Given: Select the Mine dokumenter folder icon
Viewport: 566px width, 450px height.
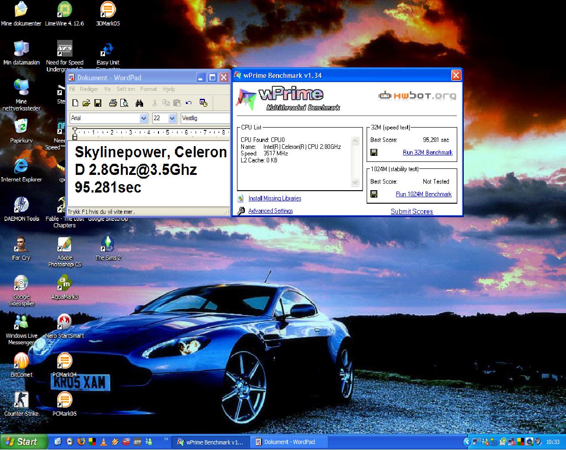Looking at the screenshot, I should coord(21,14).
